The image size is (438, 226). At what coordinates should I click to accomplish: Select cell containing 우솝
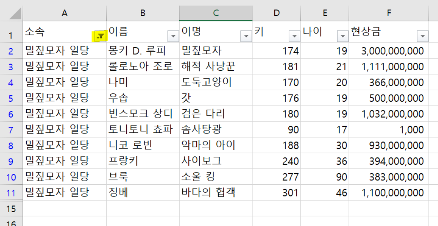pos(143,98)
